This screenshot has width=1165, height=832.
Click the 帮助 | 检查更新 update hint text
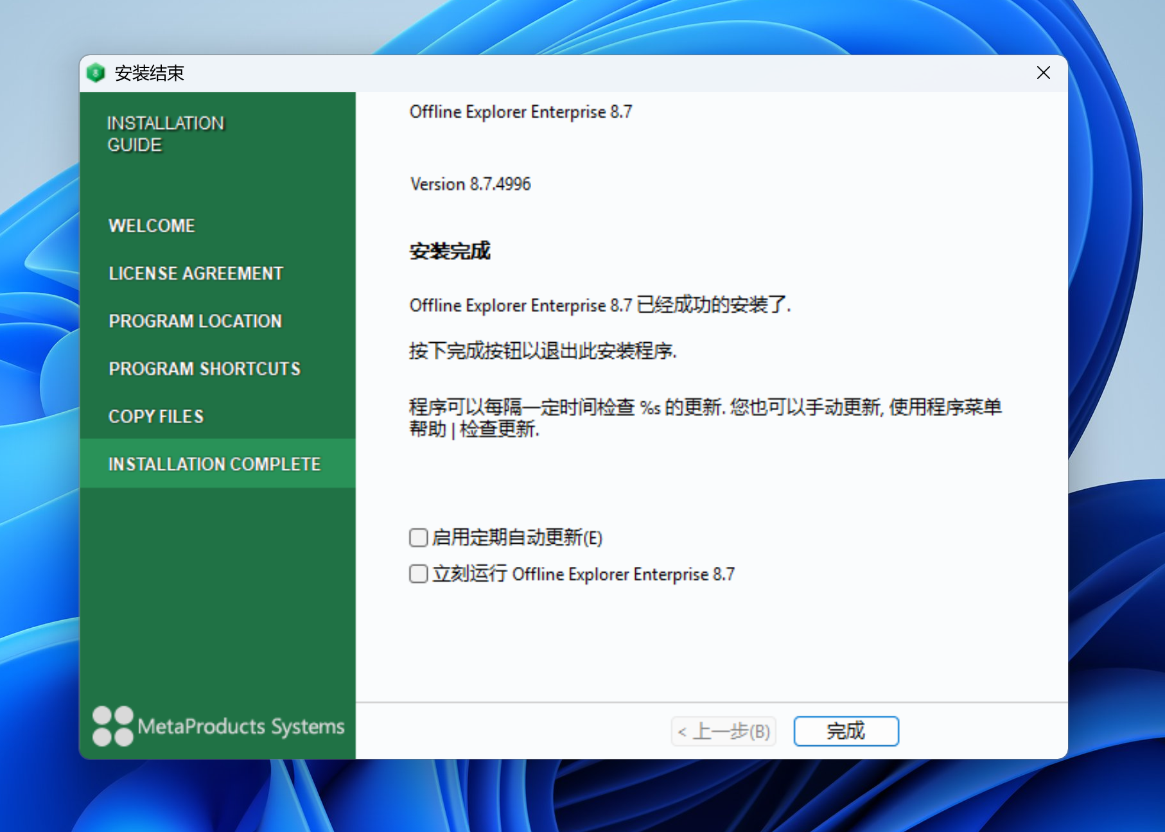(x=474, y=429)
